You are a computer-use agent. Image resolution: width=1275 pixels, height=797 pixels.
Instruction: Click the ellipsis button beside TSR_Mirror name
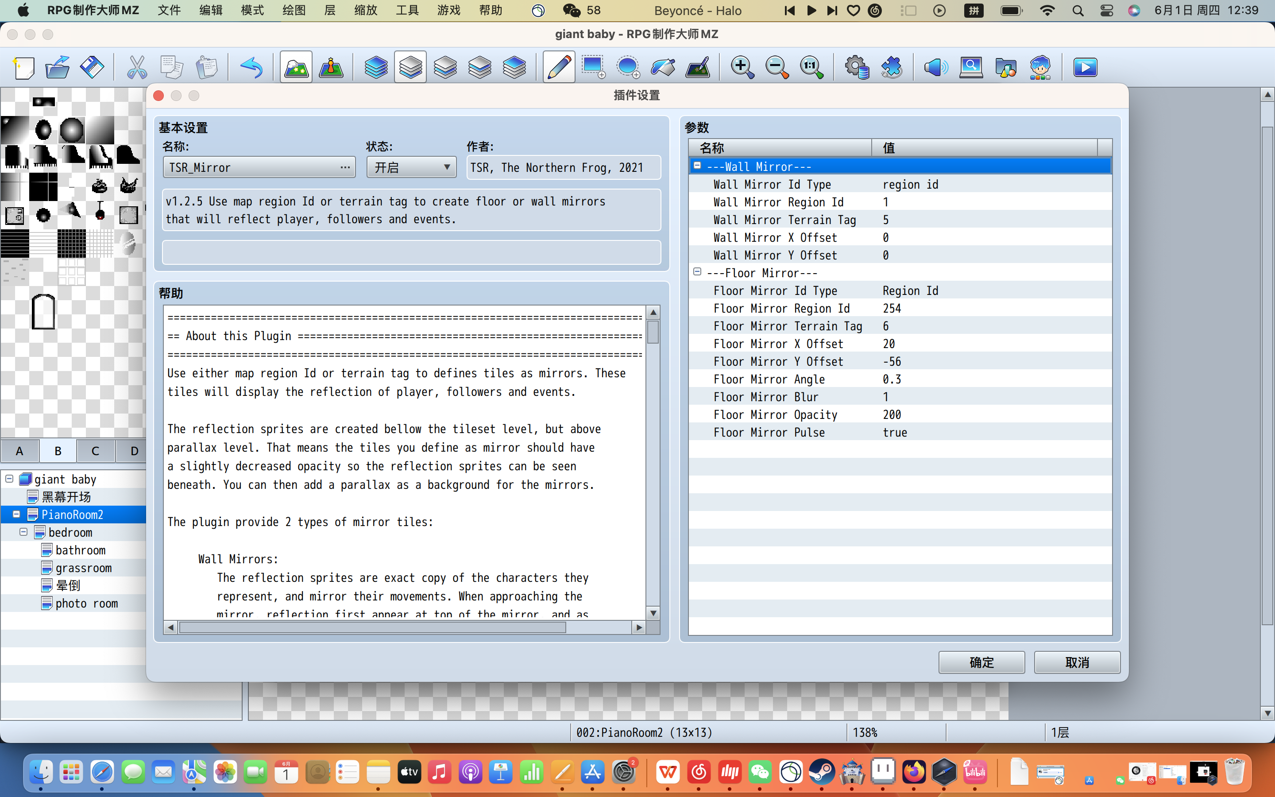[345, 168]
